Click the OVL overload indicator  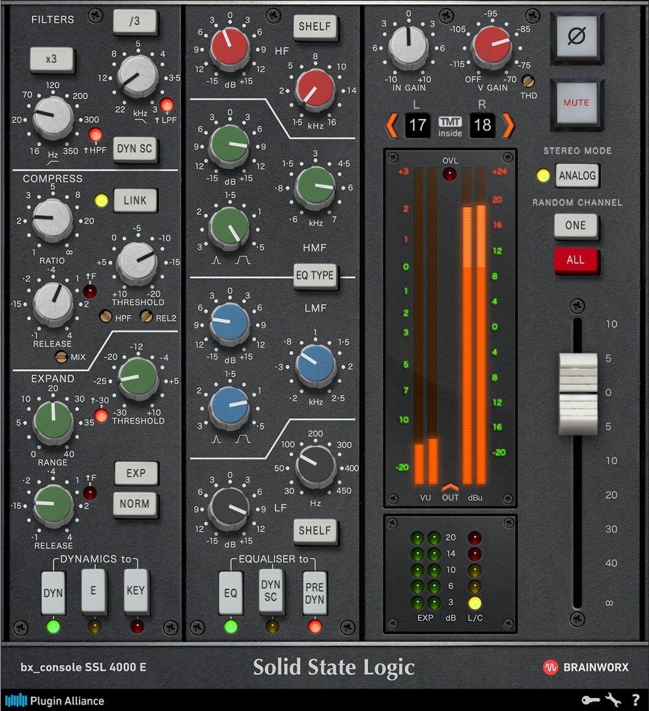(449, 174)
